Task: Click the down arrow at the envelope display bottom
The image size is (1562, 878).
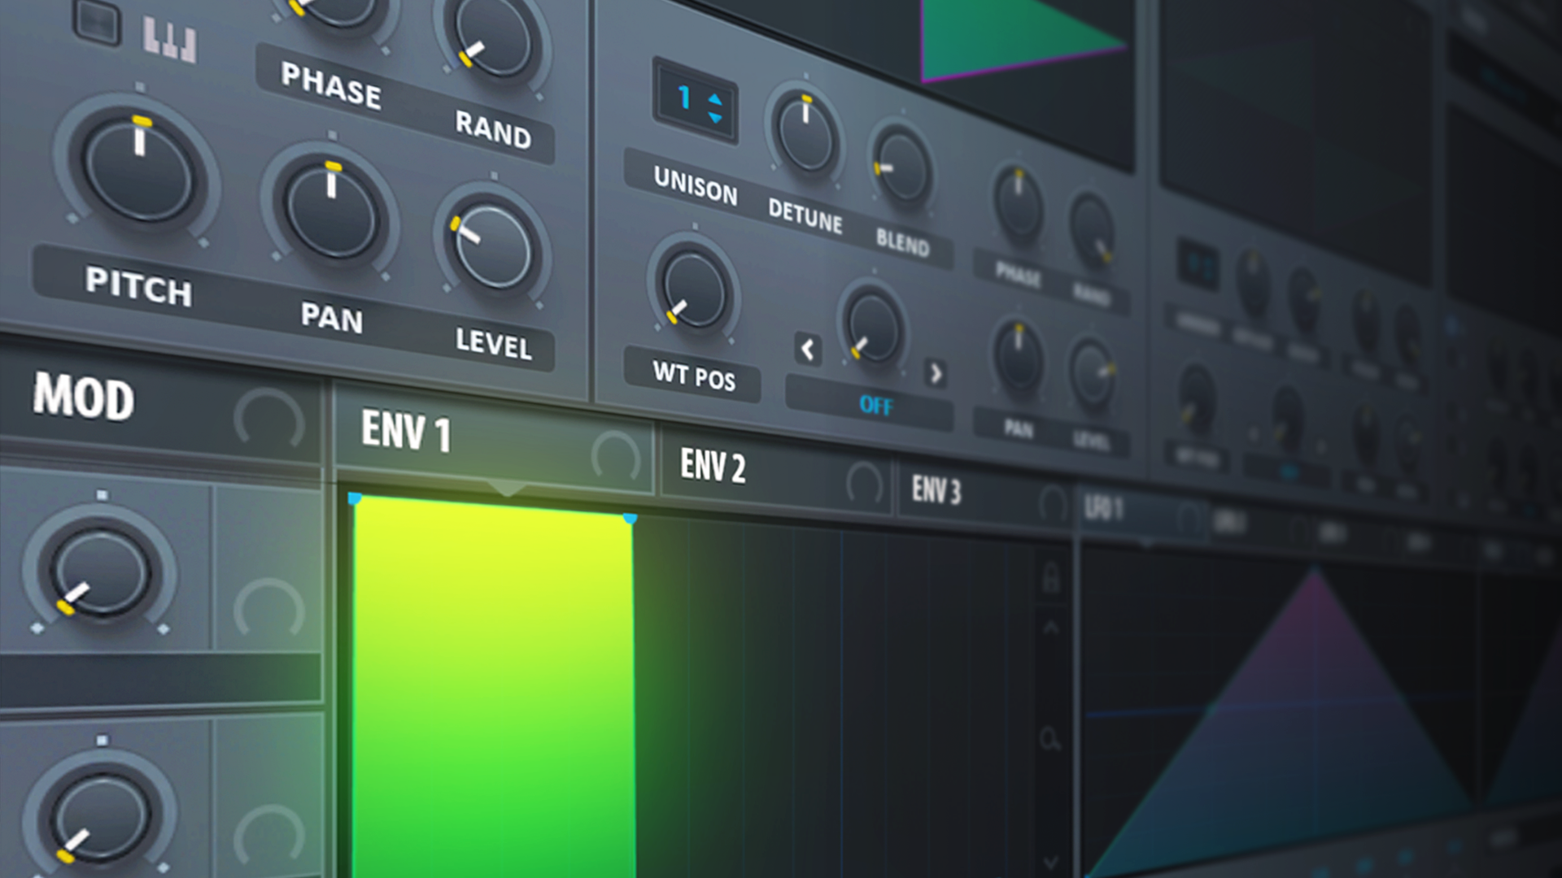Action: pos(1051,861)
